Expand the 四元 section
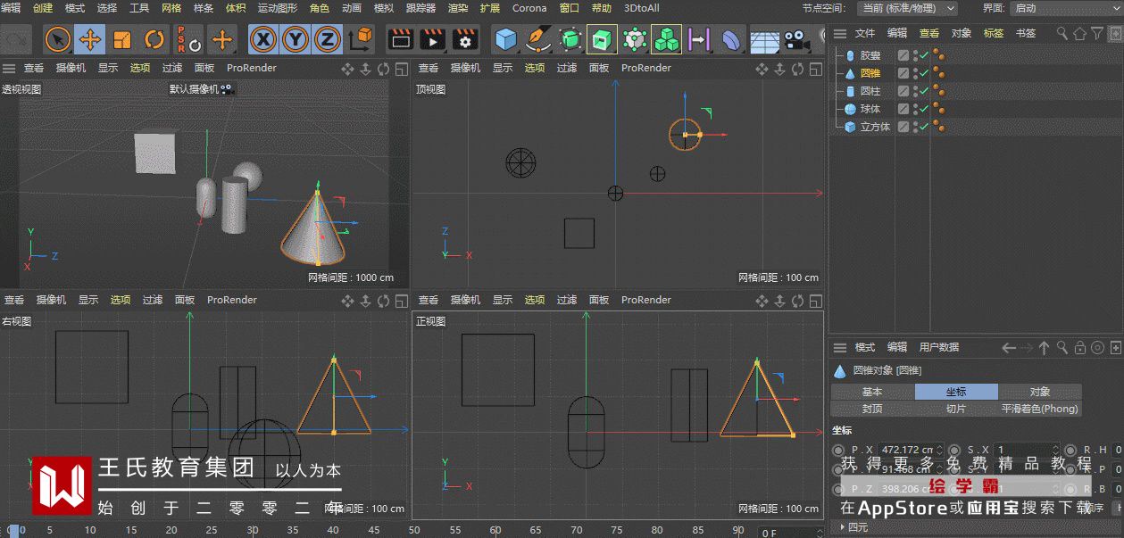This screenshot has height=538, width=1124. point(842,527)
